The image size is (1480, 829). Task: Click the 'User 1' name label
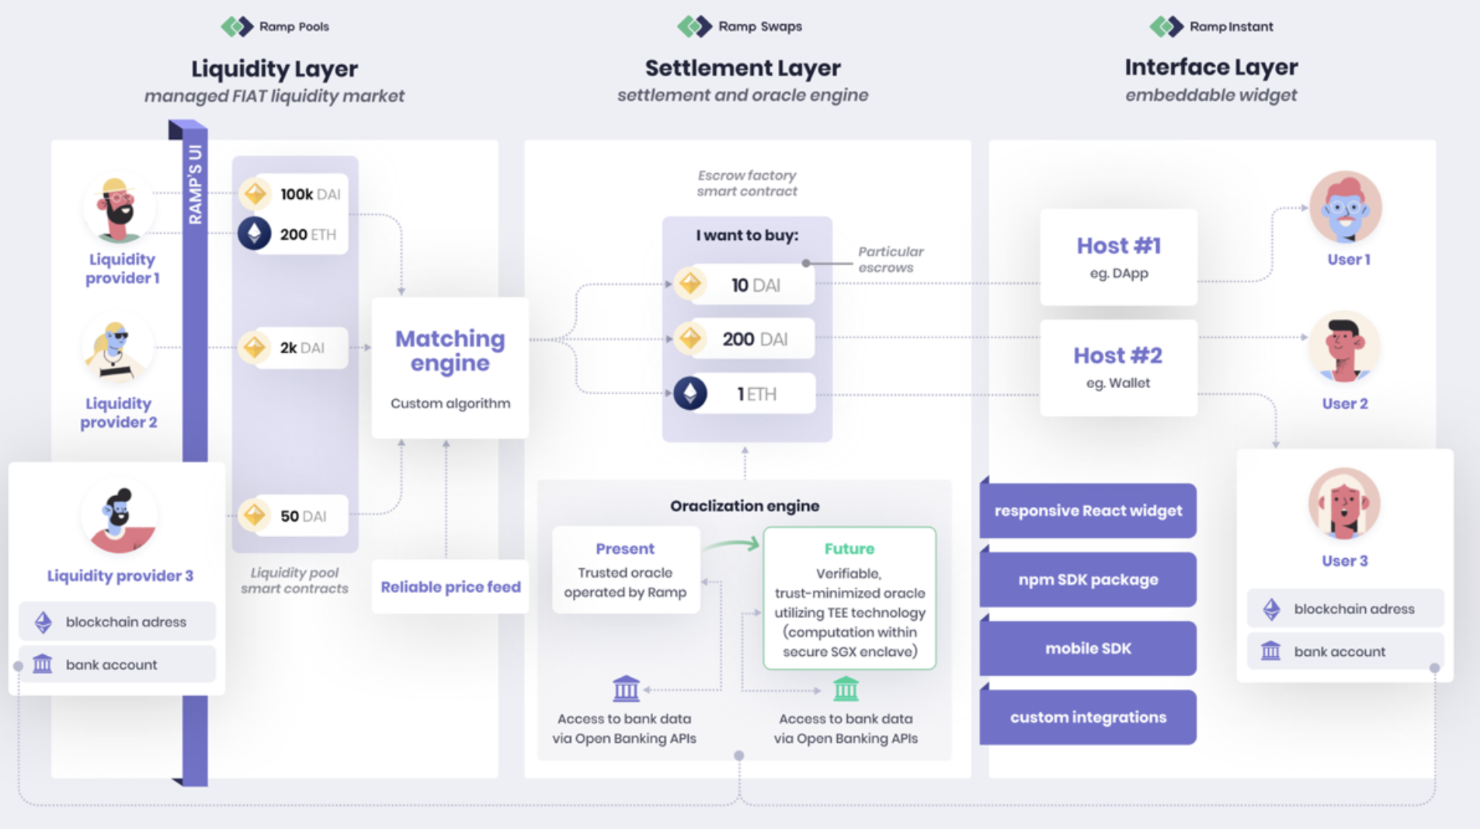(x=1349, y=259)
